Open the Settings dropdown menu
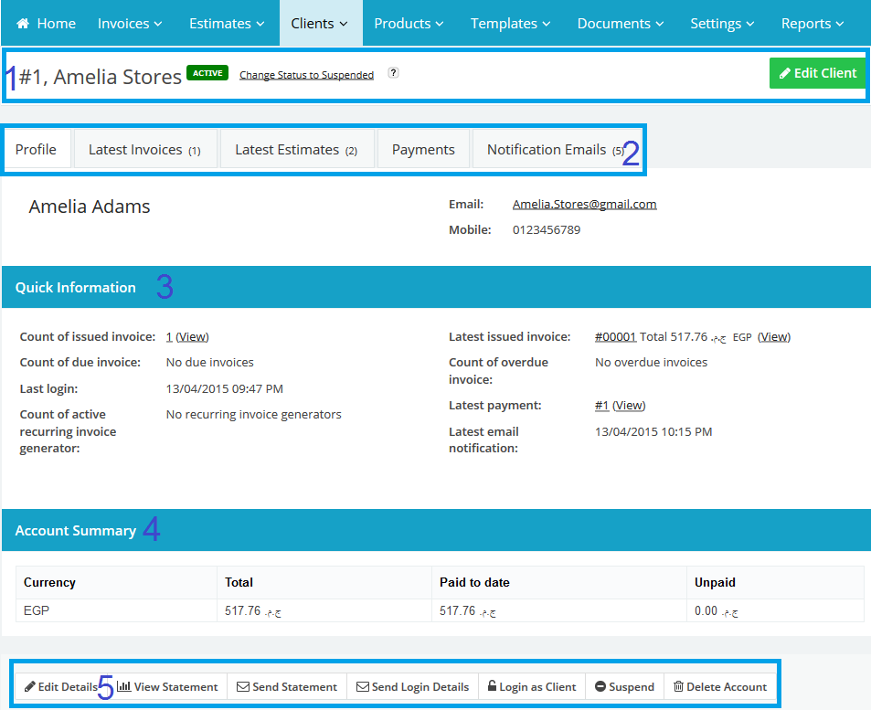This screenshot has height=710, width=871. point(722,24)
